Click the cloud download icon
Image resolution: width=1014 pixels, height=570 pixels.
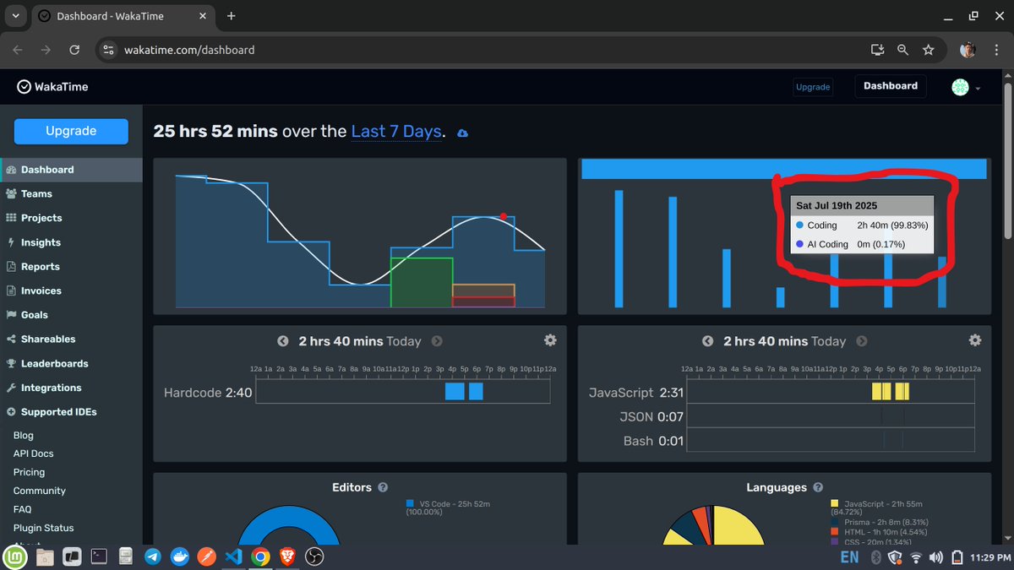pos(462,133)
